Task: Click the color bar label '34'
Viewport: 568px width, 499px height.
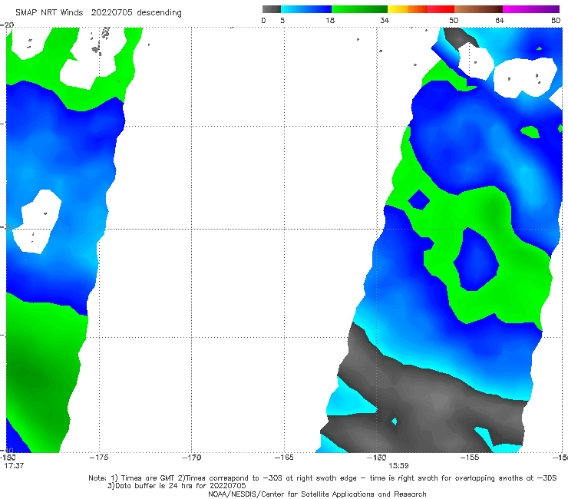Action: tap(385, 20)
